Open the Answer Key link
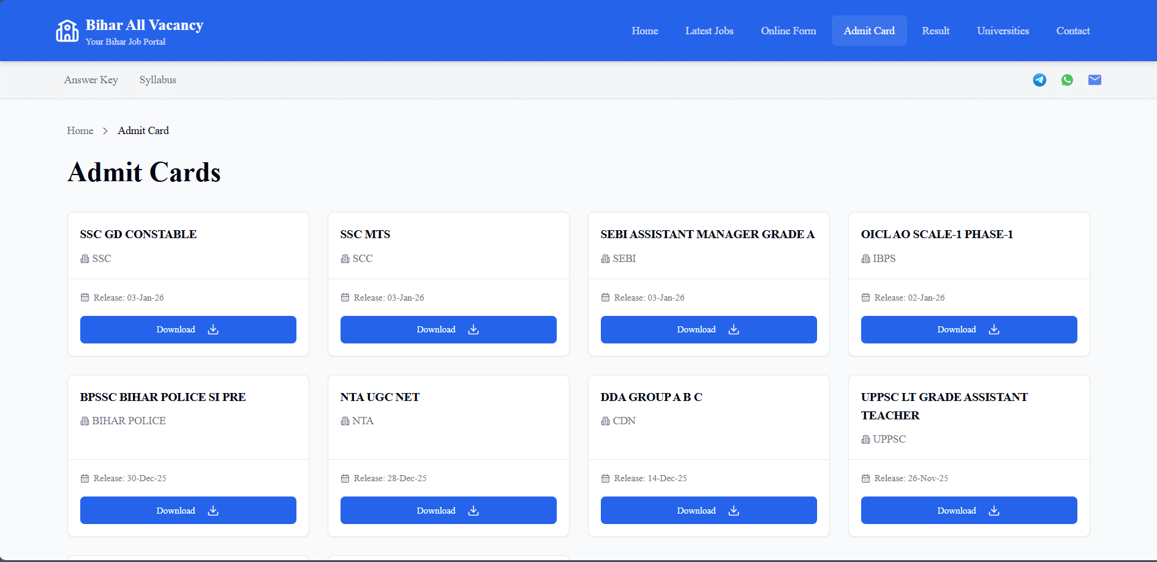1157x562 pixels. point(91,80)
